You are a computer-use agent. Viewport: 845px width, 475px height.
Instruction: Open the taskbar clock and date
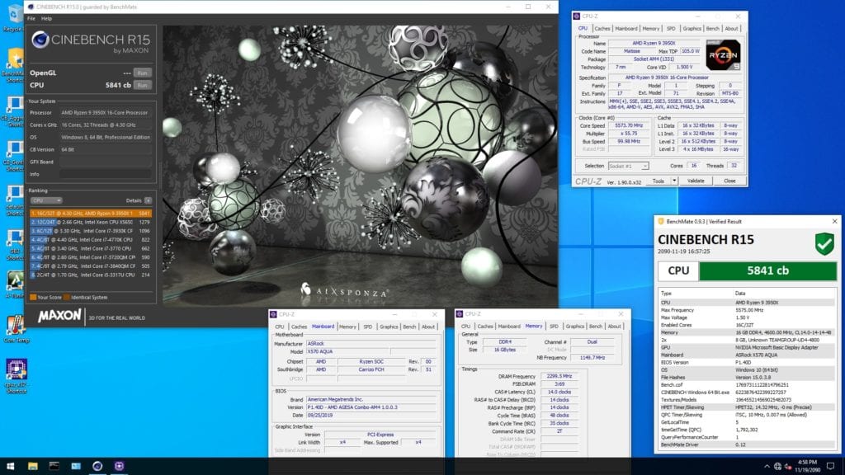(807, 466)
